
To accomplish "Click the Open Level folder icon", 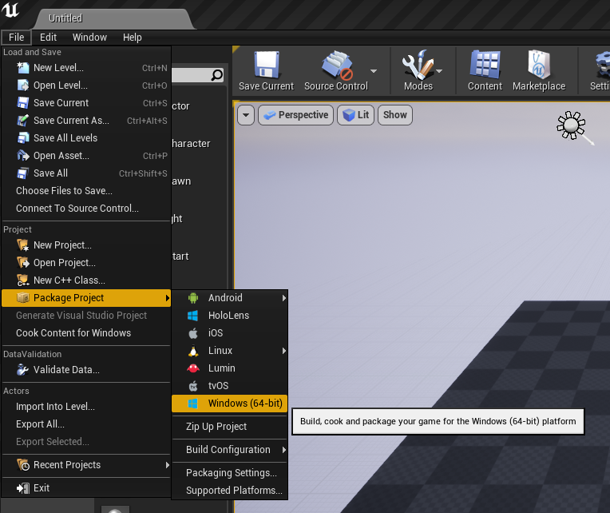I will tap(23, 85).
